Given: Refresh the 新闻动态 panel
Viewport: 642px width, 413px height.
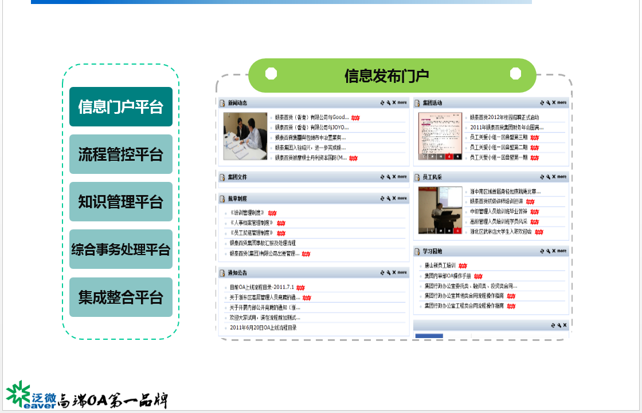Looking at the screenshot, I should click(382, 102).
